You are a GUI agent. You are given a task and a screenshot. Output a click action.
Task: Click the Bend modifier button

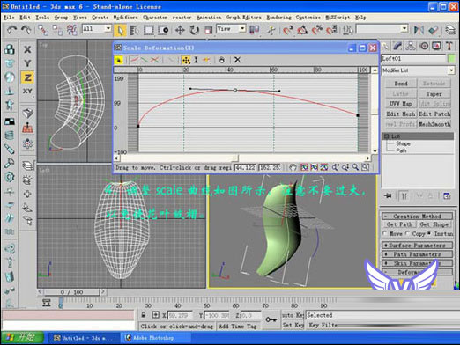pyautogui.click(x=401, y=84)
